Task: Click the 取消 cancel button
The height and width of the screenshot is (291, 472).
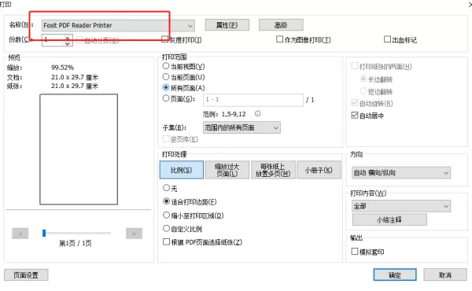Action: click(445, 274)
